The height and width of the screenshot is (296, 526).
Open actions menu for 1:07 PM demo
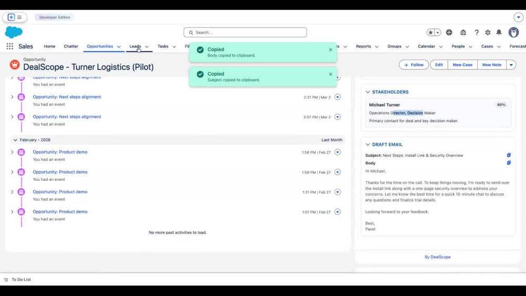338,211
